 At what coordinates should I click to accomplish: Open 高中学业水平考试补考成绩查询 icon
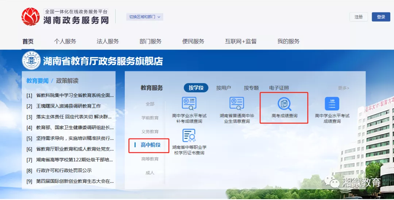(x=189, y=103)
